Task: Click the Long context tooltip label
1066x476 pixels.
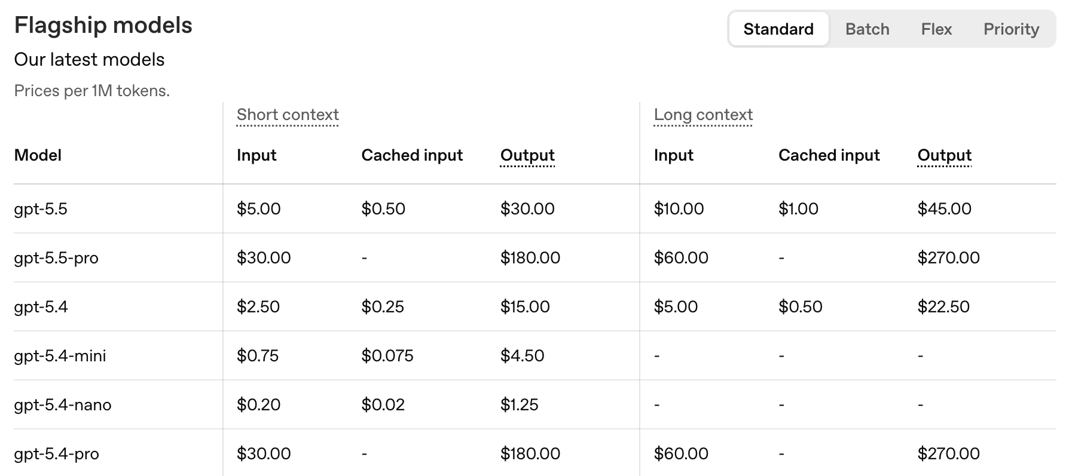Action: tap(703, 114)
